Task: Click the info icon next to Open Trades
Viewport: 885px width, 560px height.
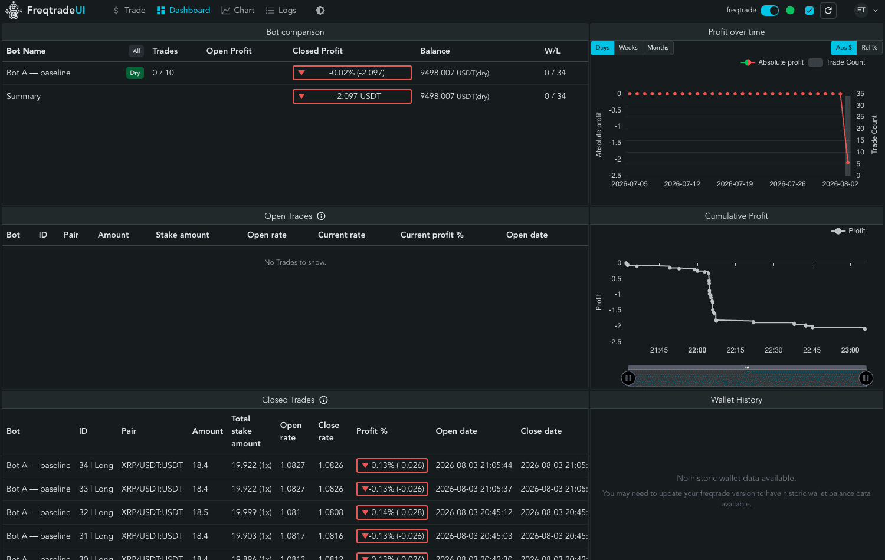Action: click(x=322, y=216)
